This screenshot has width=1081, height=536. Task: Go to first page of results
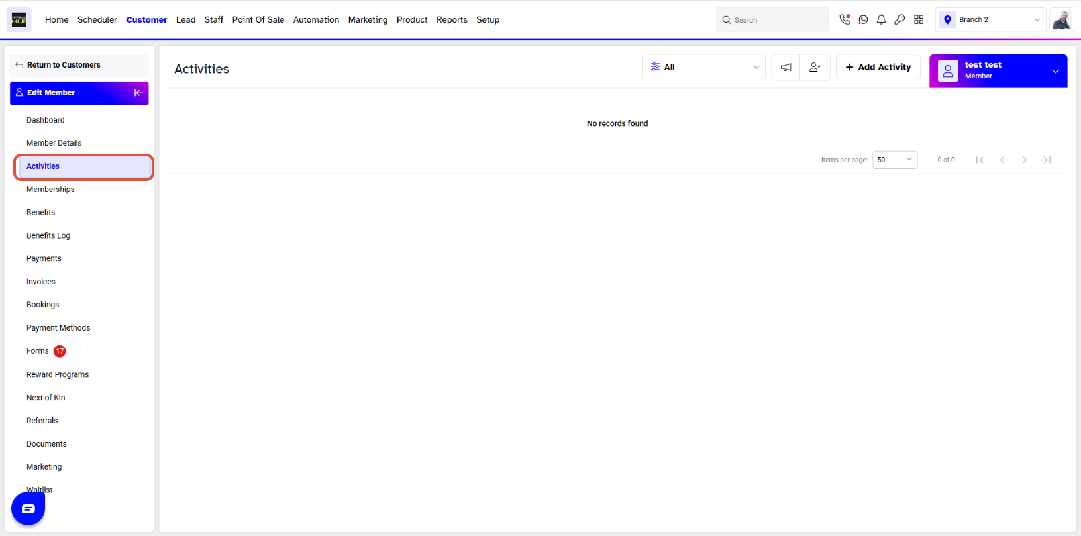pyautogui.click(x=980, y=160)
